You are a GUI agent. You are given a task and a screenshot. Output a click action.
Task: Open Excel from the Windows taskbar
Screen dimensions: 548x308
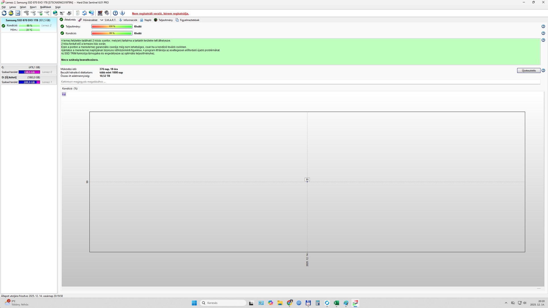tap(336, 303)
